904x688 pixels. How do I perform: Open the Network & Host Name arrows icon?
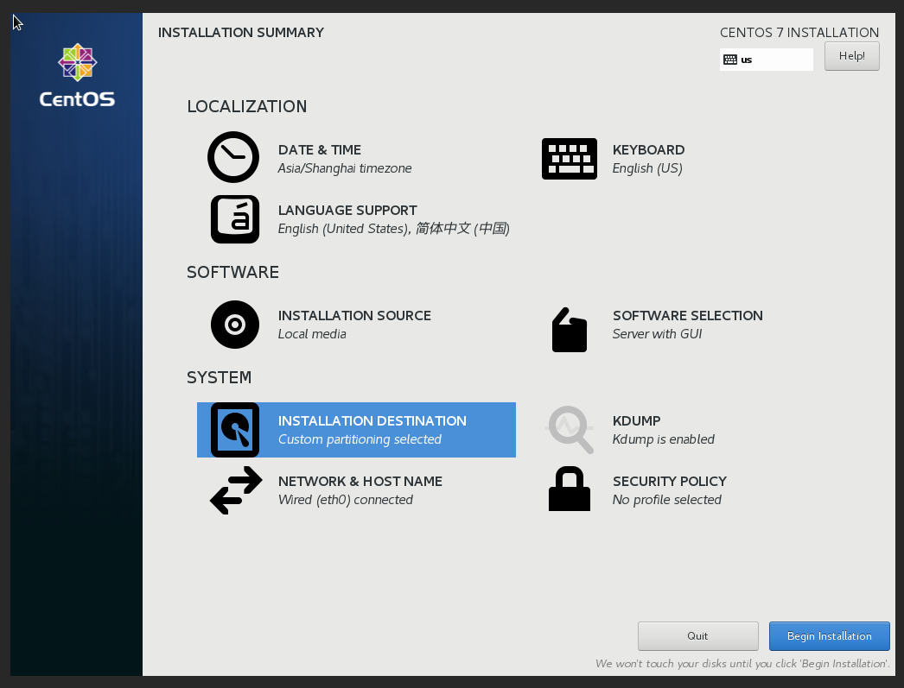[x=236, y=490]
